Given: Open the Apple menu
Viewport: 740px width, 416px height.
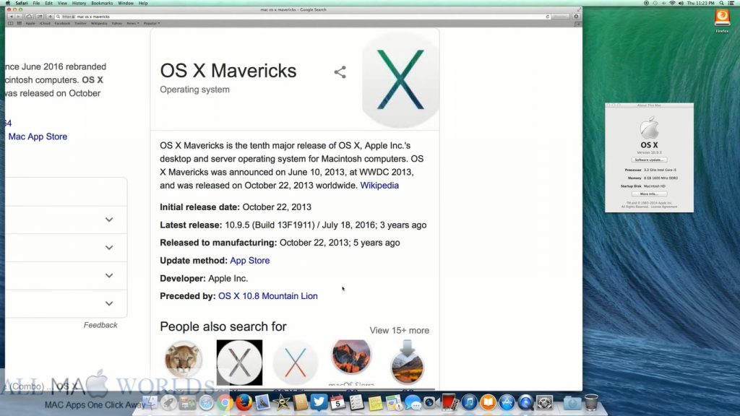Looking at the screenshot, I should 7,4.
